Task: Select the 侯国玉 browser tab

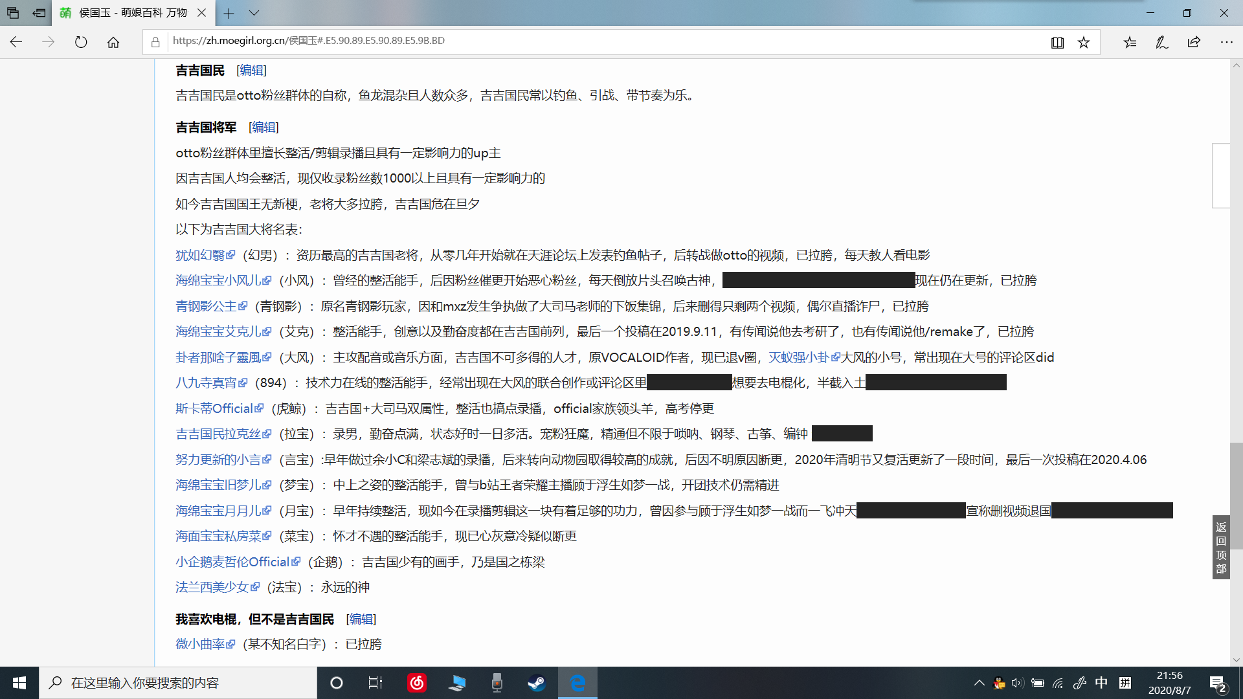Action: tap(129, 13)
